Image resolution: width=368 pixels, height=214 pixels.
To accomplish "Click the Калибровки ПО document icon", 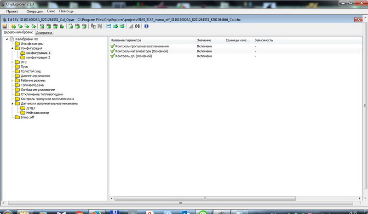I will point(11,39).
